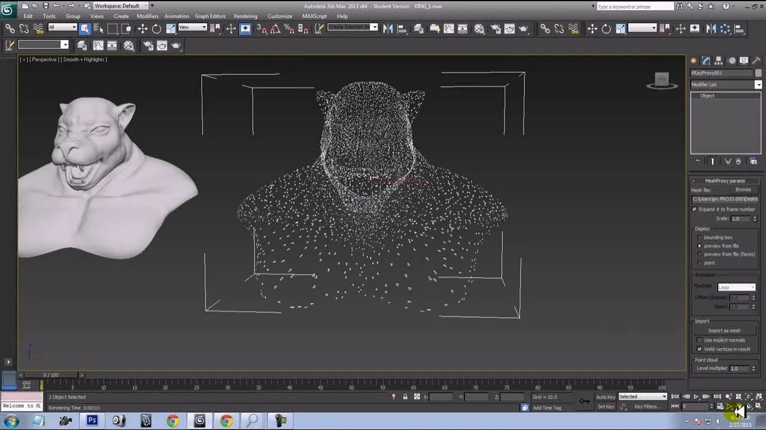Click the Browse mesh file button
Viewport: 766px width, 430px height.
click(743, 189)
